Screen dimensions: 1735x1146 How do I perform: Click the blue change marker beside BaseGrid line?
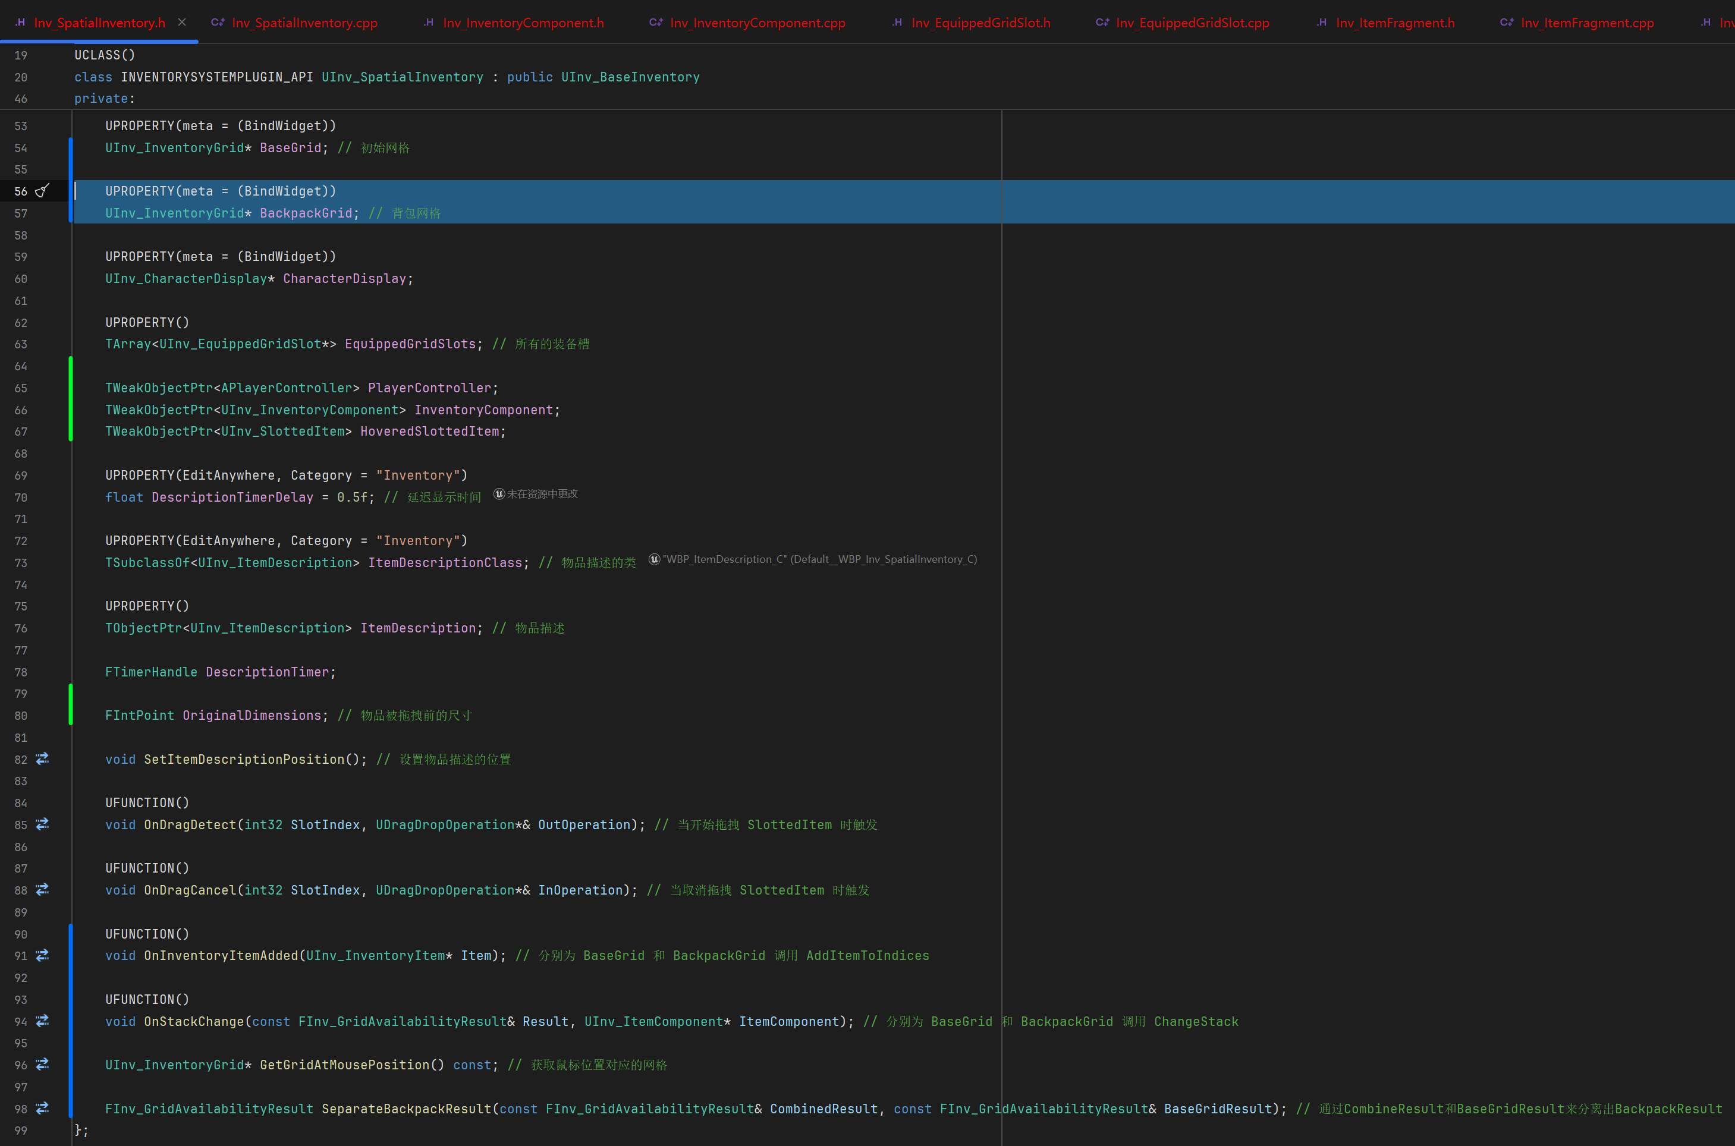click(70, 147)
